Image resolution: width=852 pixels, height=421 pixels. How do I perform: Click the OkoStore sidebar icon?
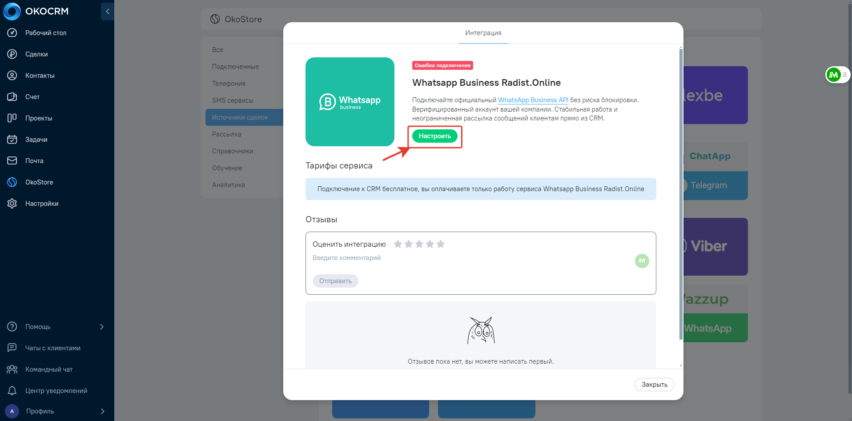click(x=12, y=182)
